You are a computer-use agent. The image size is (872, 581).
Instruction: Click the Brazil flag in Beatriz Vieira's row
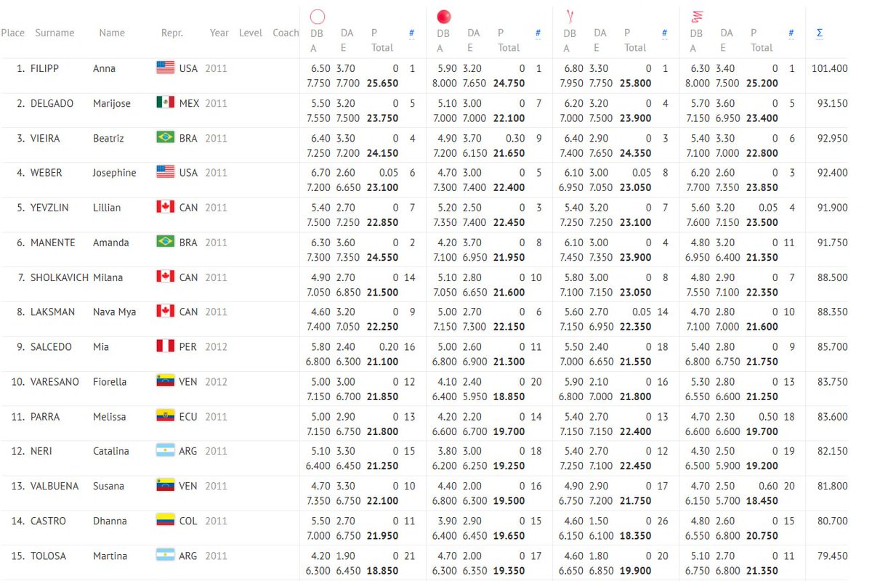[166, 138]
